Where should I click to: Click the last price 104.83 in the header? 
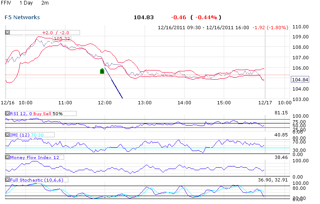coord(143,18)
